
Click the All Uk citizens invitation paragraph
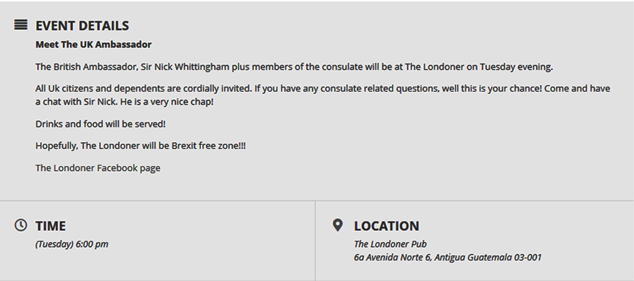323,95
